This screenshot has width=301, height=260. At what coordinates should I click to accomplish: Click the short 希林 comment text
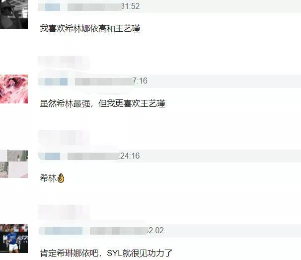(x=48, y=178)
